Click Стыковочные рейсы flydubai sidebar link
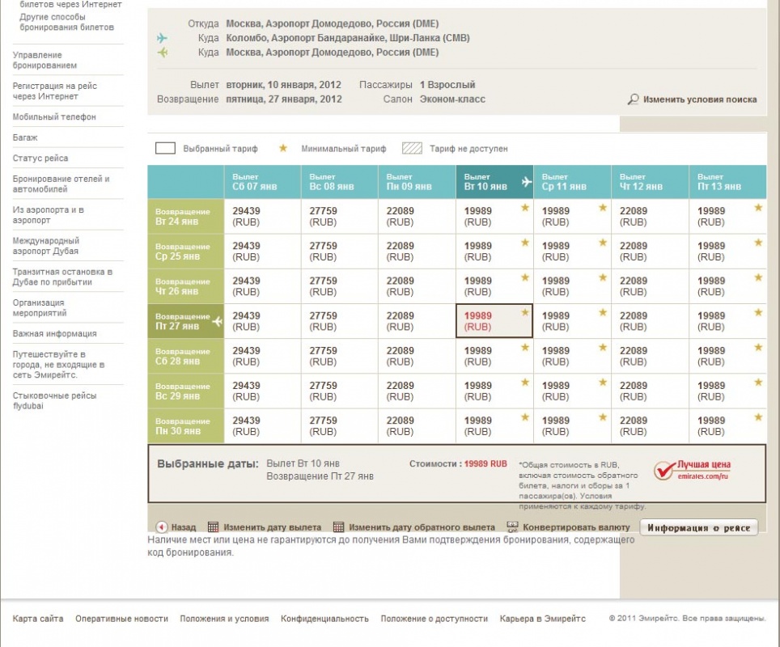 [x=54, y=400]
